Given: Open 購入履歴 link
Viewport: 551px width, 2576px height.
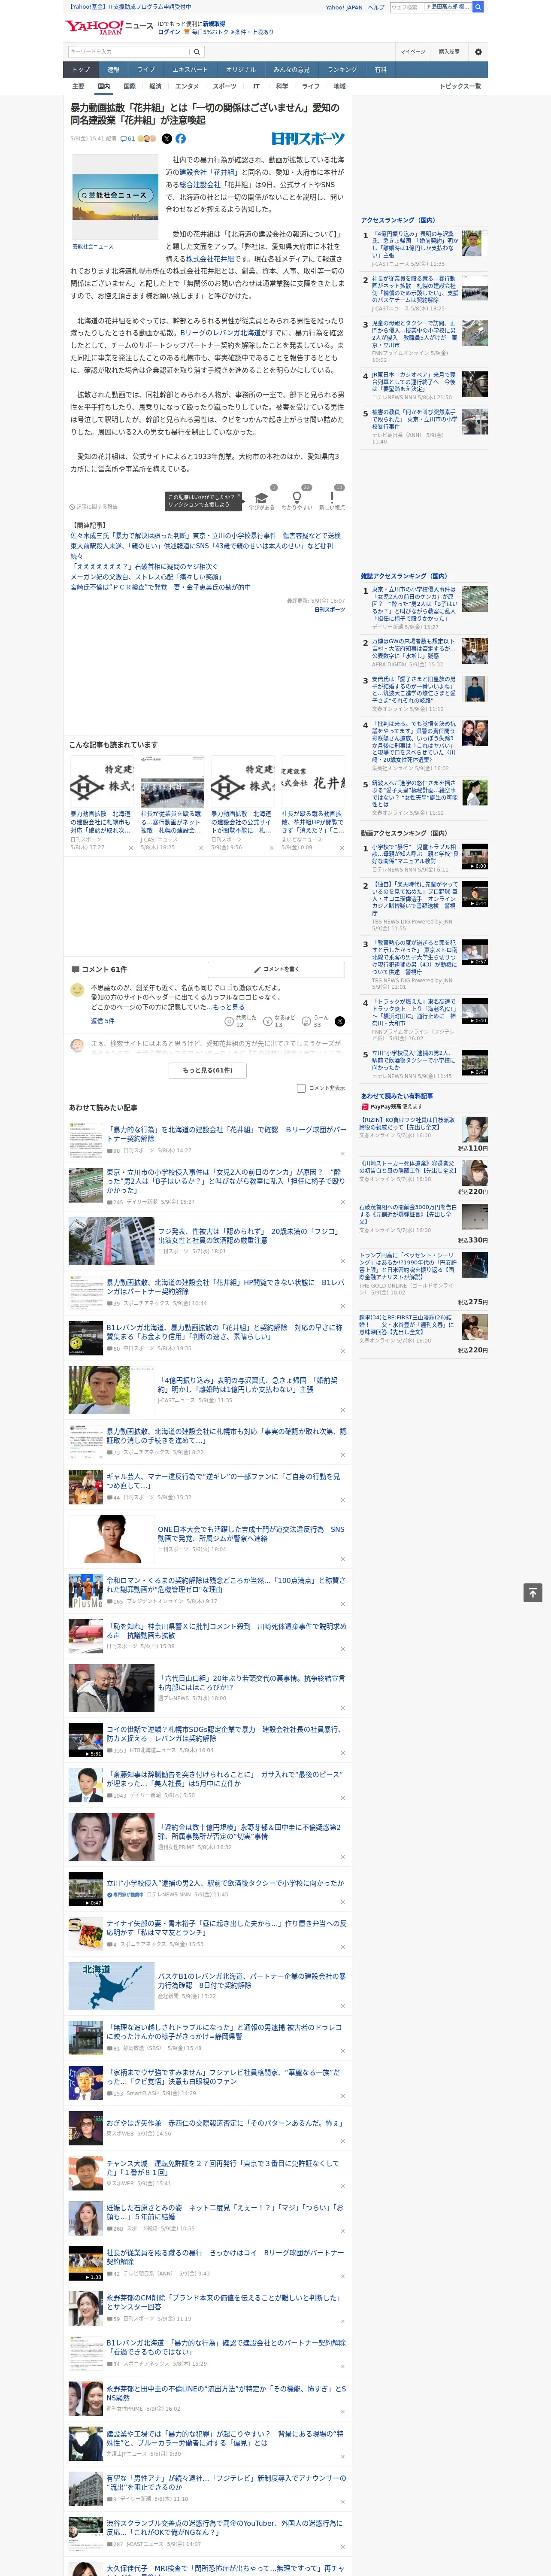Looking at the screenshot, I should coord(449,51).
